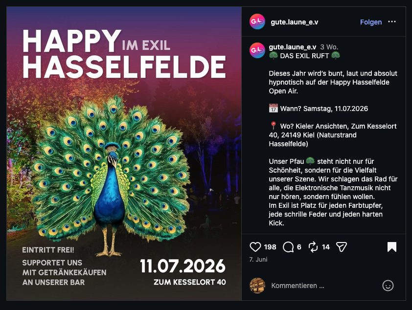The height and width of the screenshot is (310, 412).
Task: Open the 7. Juni post date
Action: (x=258, y=259)
